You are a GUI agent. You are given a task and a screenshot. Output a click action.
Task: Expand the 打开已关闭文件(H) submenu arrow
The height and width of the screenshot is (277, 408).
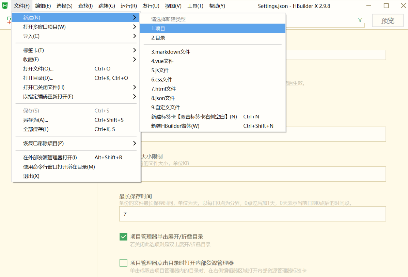(134, 87)
